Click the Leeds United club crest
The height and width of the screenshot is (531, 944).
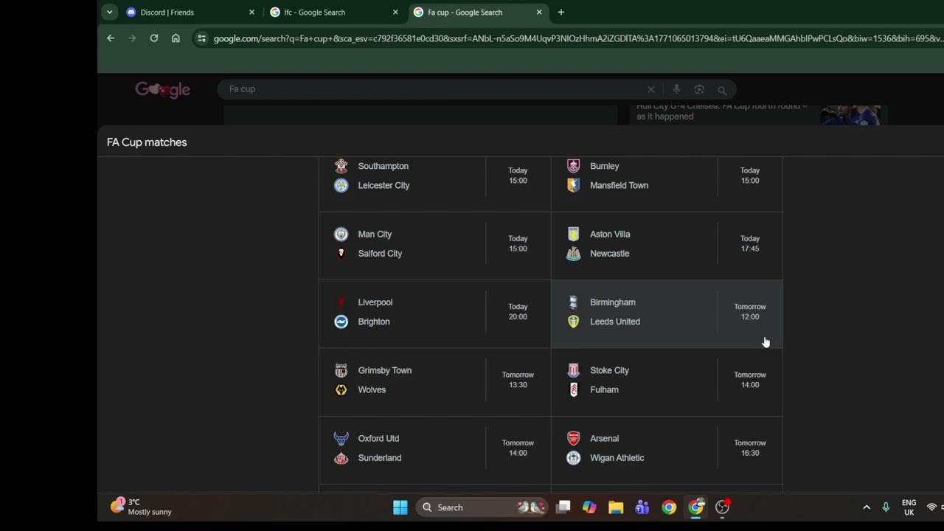click(x=573, y=322)
